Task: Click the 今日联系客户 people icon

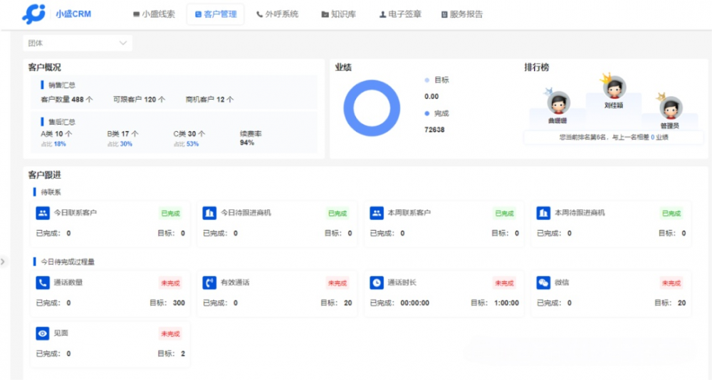Action: pos(43,213)
